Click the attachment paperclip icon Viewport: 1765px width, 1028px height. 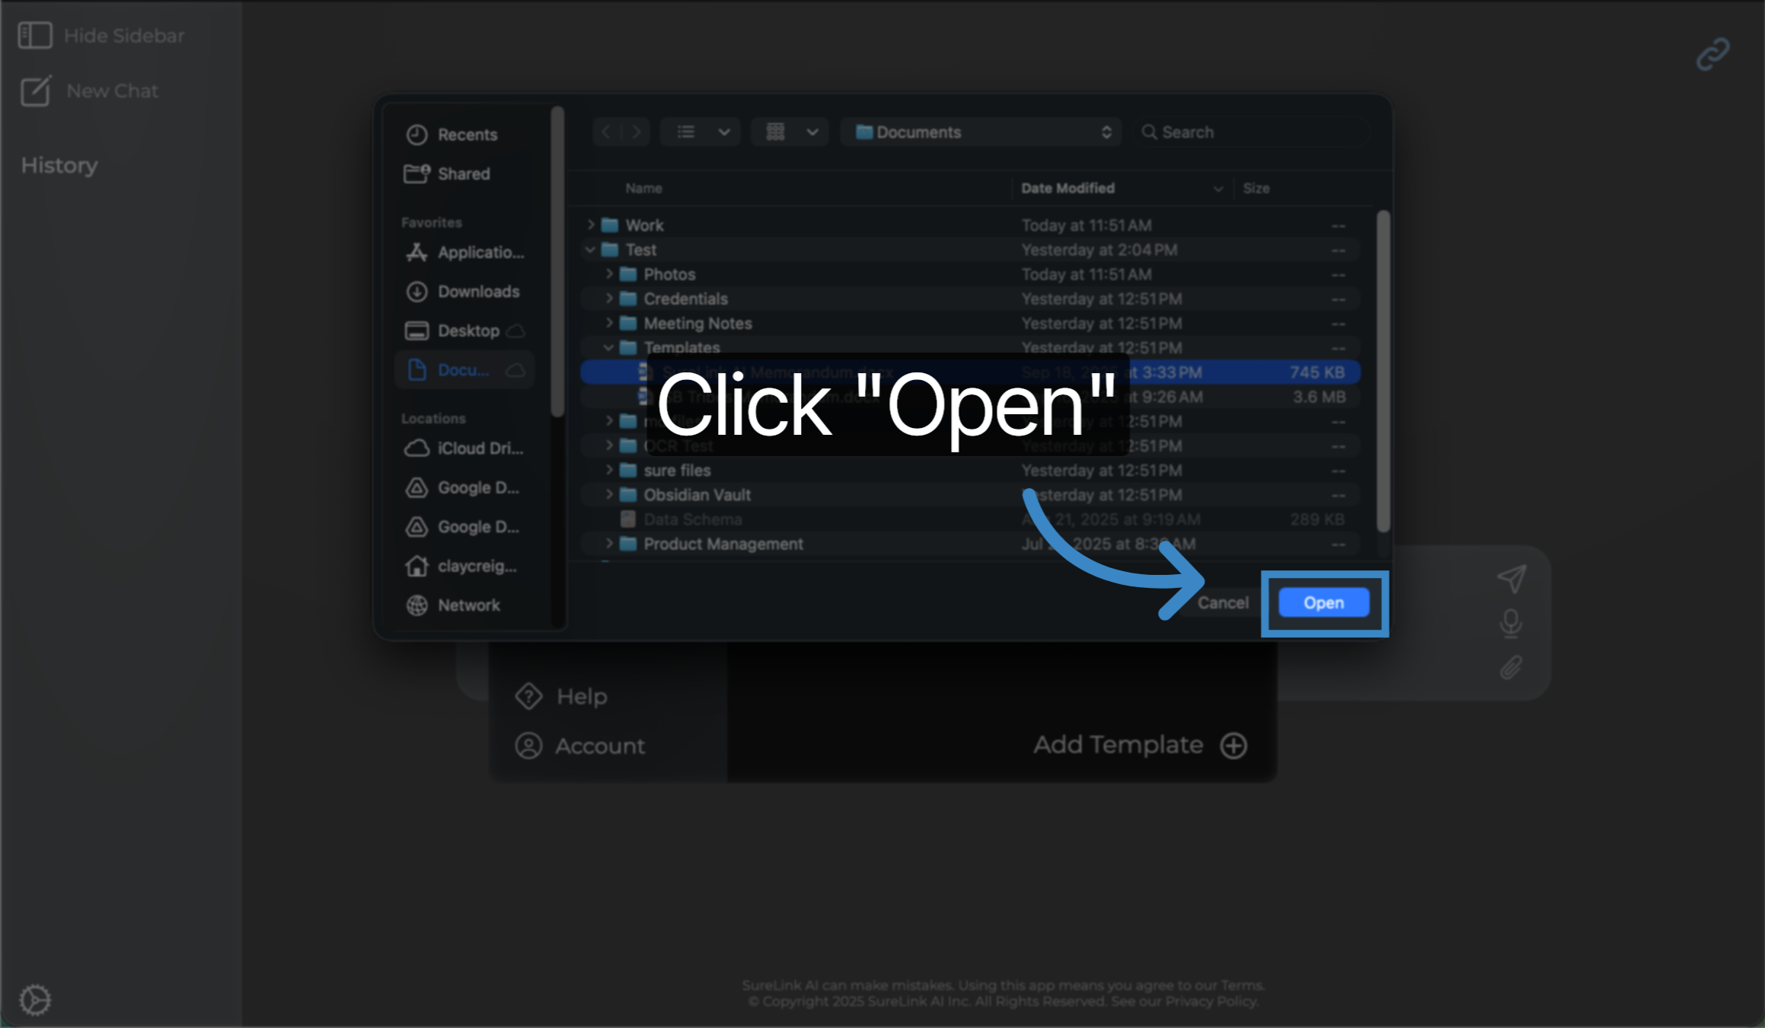click(x=1511, y=666)
